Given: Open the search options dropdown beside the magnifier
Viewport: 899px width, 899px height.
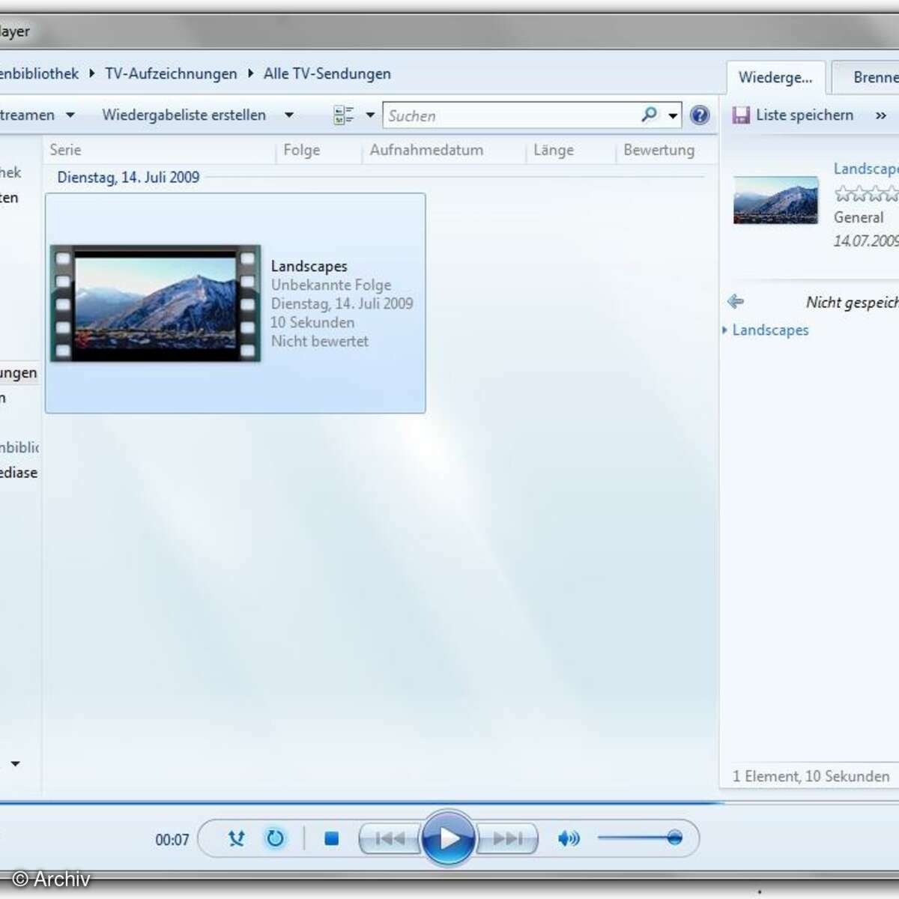Looking at the screenshot, I should coord(672,115).
